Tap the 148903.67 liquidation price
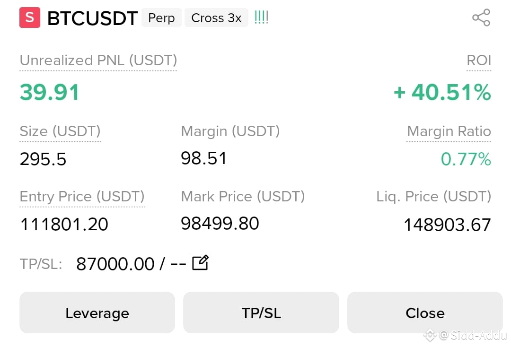Image resolution: width=511 pixels, height=347 pixels. [x=448, y=225]
